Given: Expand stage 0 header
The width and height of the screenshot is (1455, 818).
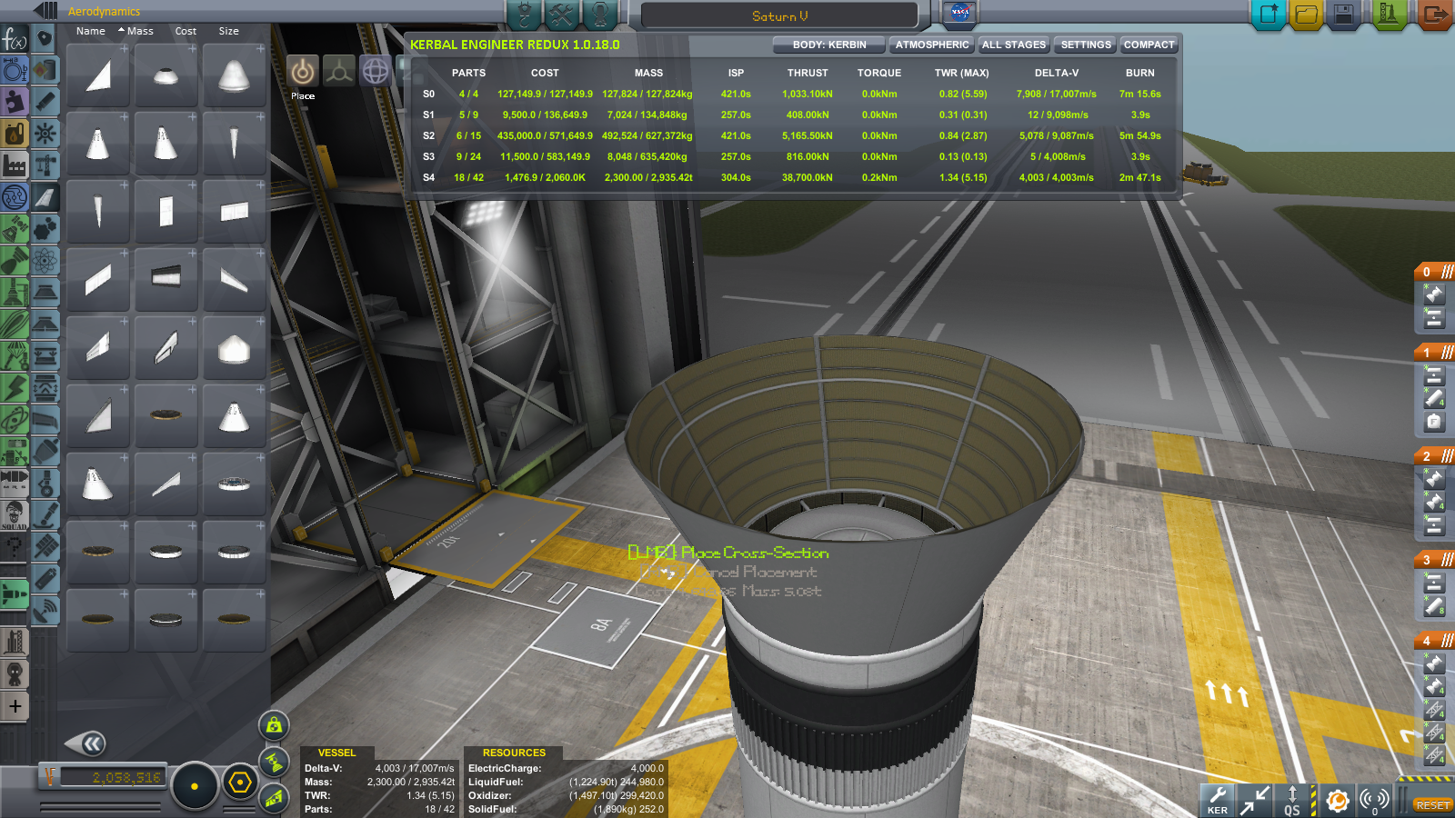Looking at the screenshot, I should coord(1435,272).
